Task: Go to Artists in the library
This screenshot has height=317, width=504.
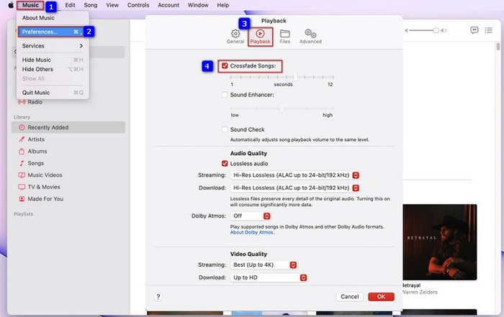Action: (37, 139)
